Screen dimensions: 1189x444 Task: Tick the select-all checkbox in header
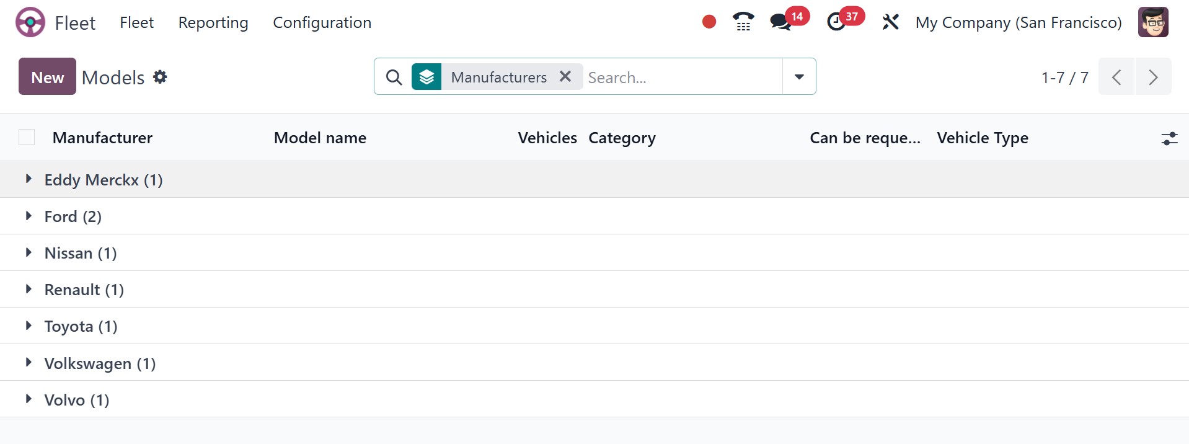coord(27,137)
